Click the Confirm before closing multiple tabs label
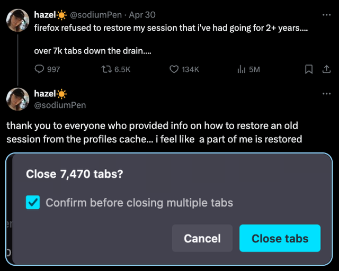 pyautogui.click(x=139, y=203)
